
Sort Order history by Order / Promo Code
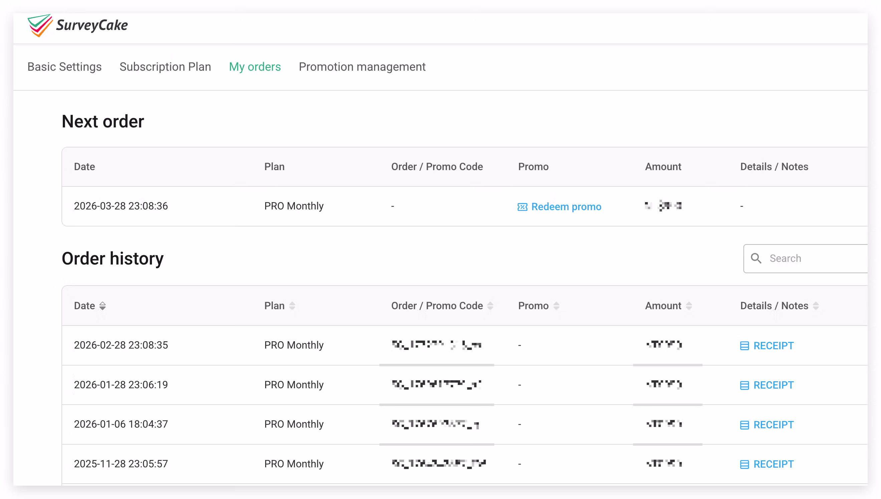tap(490, 306)
